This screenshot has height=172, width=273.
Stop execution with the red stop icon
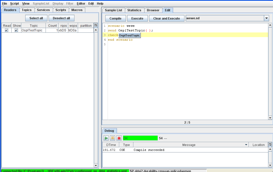(119, 138)
